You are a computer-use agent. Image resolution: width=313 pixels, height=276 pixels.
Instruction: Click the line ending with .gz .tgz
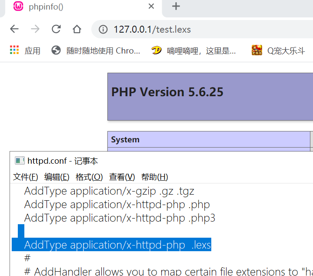(109, 191)
